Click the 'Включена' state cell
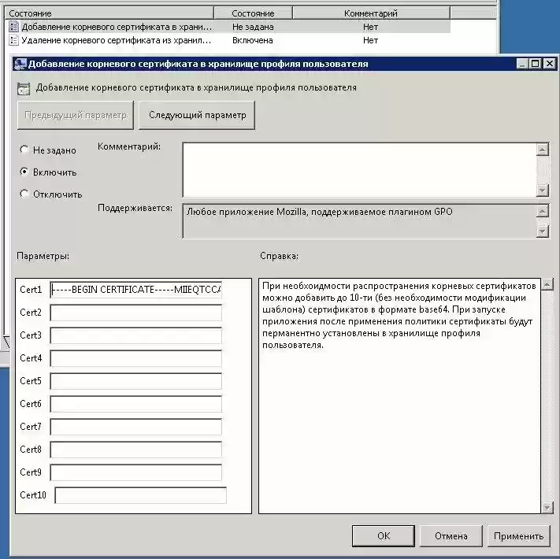This screenshot has height=559, width=560. coord(253,40)
